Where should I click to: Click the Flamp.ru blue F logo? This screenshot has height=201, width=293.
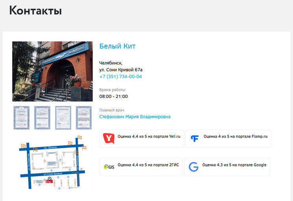pyautogui.click(x=195, y=138)
